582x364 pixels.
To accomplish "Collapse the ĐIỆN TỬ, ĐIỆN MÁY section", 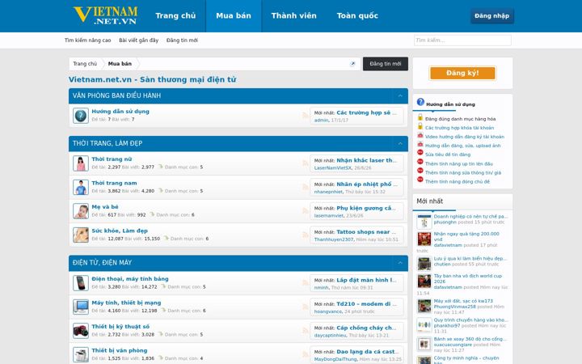I will tap(400, 263).
